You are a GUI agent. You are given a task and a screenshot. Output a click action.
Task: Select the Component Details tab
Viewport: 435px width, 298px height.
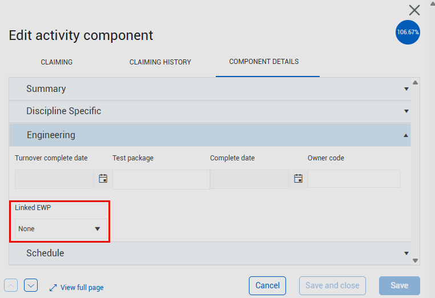coord(264,62)
